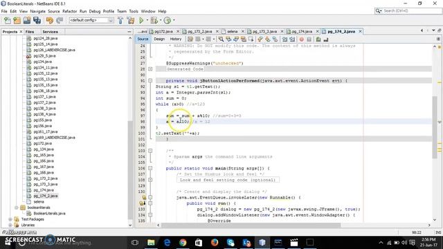The height and width of the screenshot is (249, 443).
Task: Open the Debug Project dropdown arrow
Action: (x=161, y=20)
